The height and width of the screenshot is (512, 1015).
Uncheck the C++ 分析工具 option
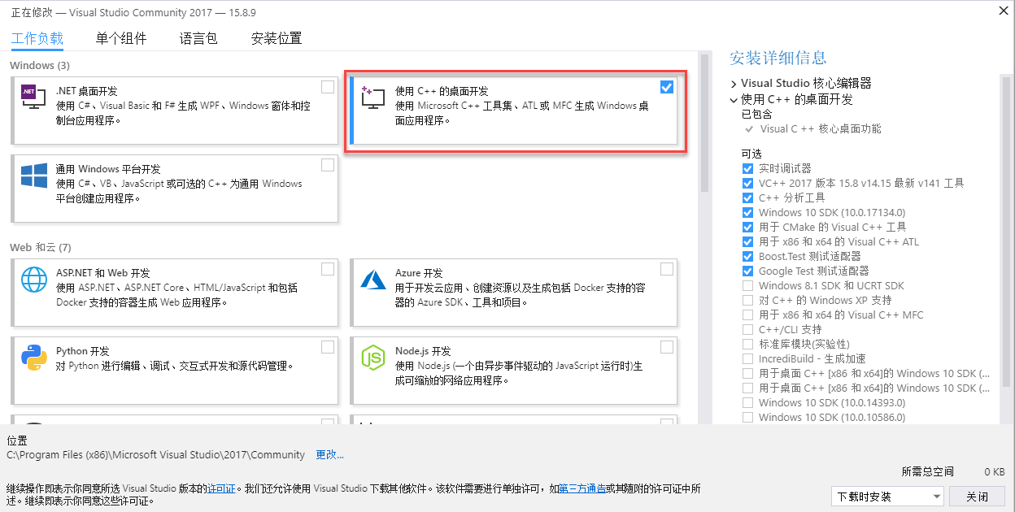[747, 197]
